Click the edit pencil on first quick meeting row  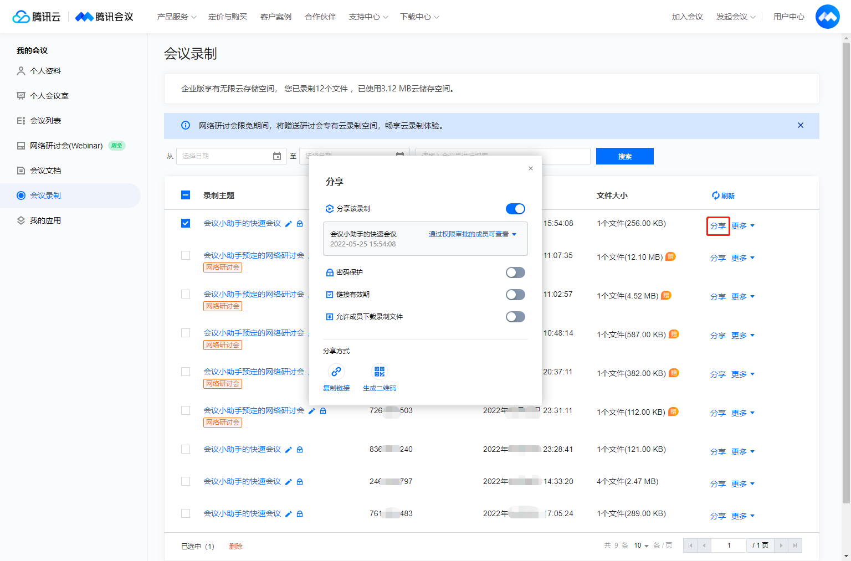[x=289, y=224]
